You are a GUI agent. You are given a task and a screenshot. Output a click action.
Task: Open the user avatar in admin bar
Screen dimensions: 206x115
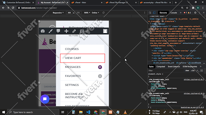click(105, 31)
